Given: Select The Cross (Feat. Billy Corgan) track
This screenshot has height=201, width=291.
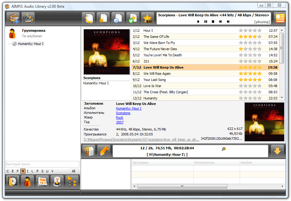Looking at the screenshot, I should (x=205, y=92).
